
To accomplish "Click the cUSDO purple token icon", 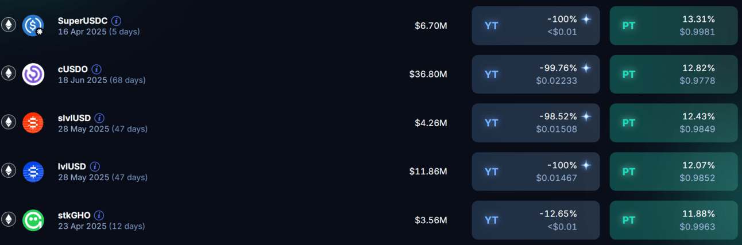I will (x=33, y=74).
